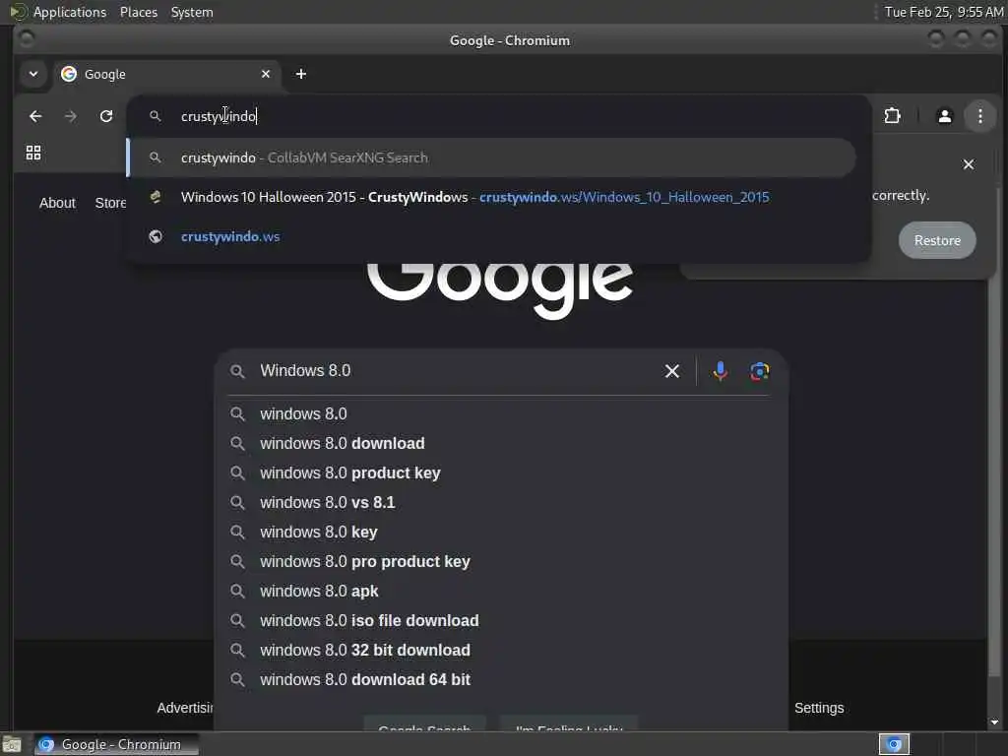Open a new tab with the plus button
Viewport: 1008px width, 756px height.
pyautogui.click(x=301, y=74)
